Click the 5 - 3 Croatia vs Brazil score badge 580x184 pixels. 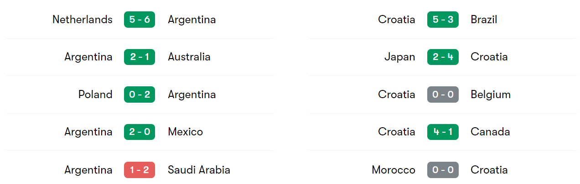pyautogui.click(x=443, y=20)
